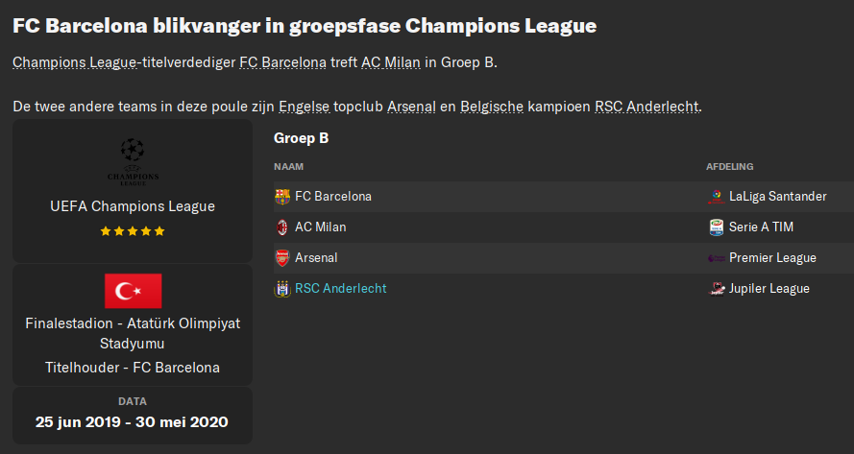Open the RSC Anderlecht table row link
The width and height of the screenshot is (854, 454).
341,289
